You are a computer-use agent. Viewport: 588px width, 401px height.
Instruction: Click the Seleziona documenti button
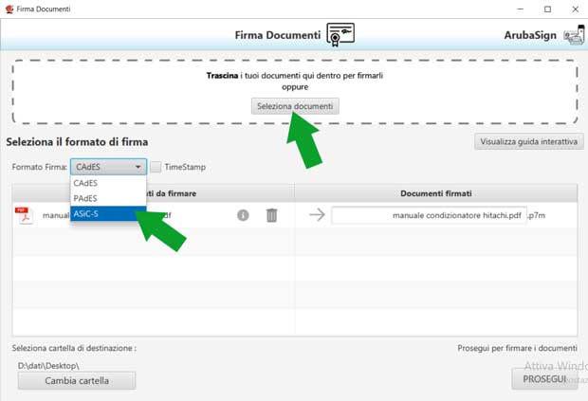click(x=295, y=106)
